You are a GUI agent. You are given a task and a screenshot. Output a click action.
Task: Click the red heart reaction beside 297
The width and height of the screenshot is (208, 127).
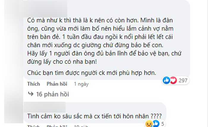[174, 80]
